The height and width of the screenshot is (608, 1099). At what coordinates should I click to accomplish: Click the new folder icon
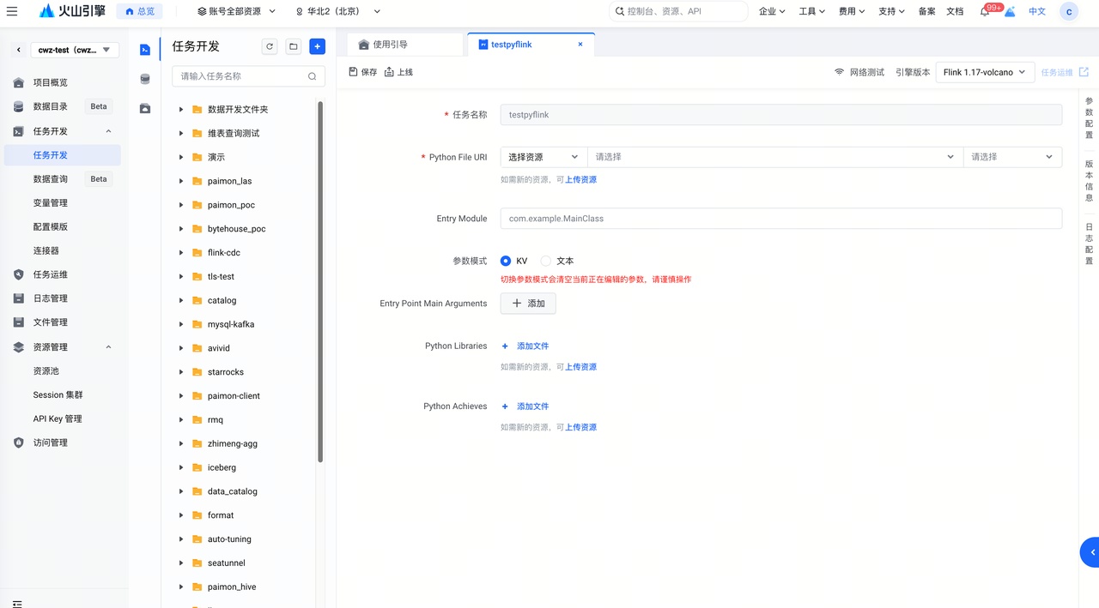(x=294, y=46)
